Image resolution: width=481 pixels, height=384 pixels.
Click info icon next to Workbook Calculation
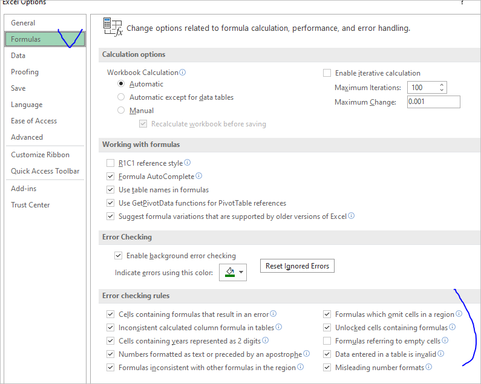[183, 73]
